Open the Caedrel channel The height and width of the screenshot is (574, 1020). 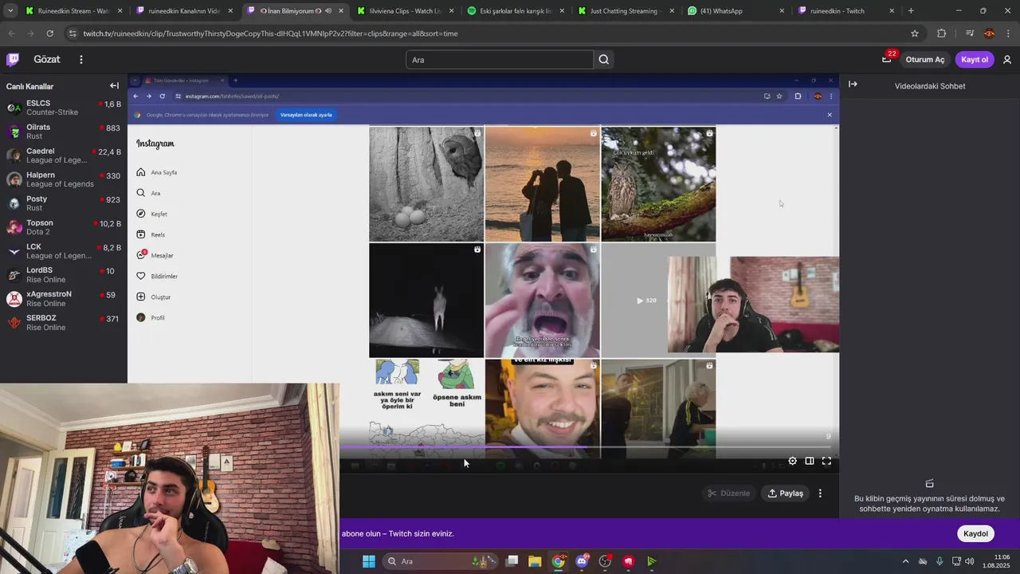(64, 155)
